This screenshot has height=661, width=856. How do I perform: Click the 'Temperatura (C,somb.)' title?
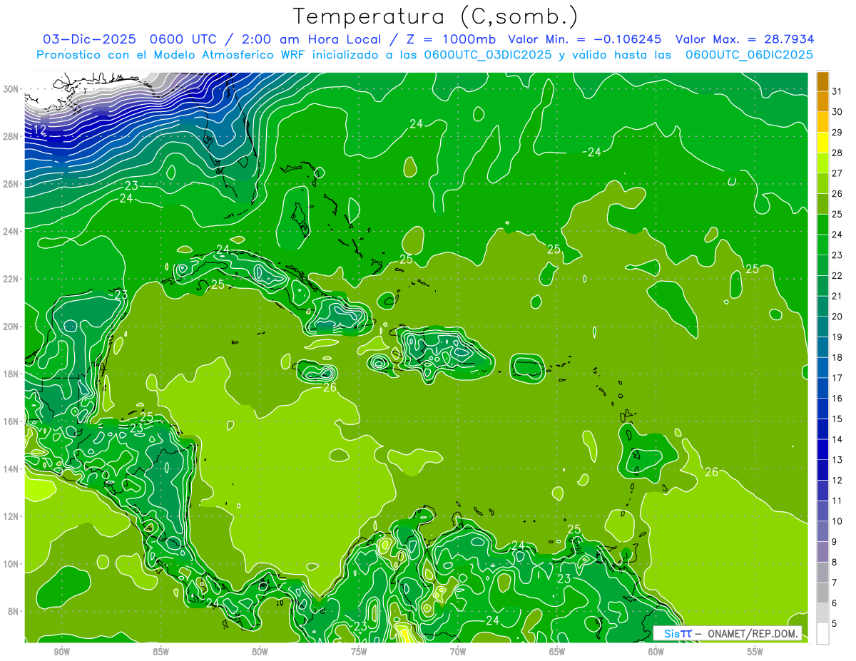(x=436, y=16)
